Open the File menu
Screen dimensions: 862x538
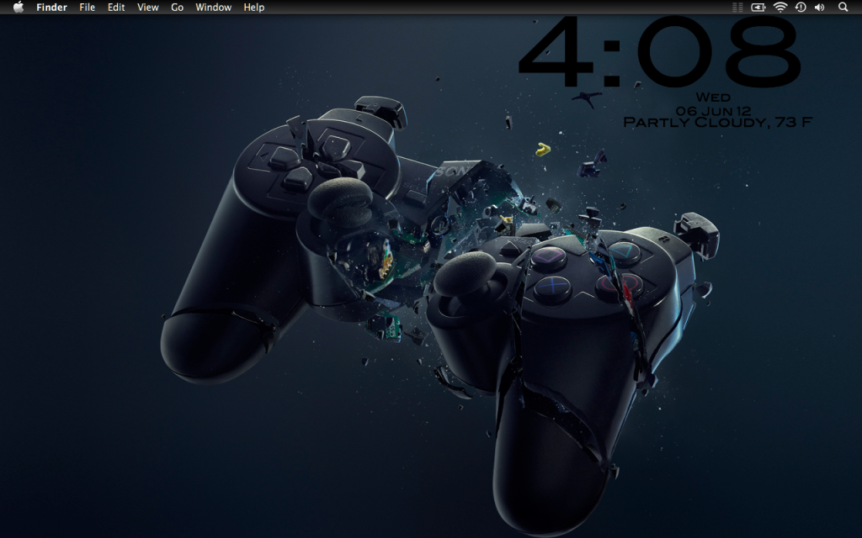tap(87, 7)
